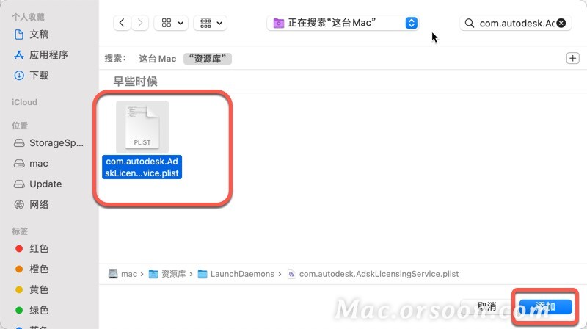Viewport: 587px width, 329px height.
Task: Click the 添加 add button
Action: pos(545,307)
